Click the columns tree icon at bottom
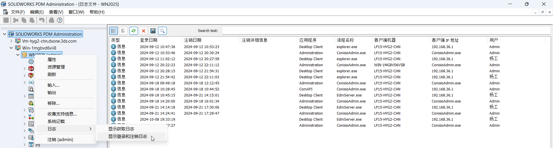 click(31, 145)
